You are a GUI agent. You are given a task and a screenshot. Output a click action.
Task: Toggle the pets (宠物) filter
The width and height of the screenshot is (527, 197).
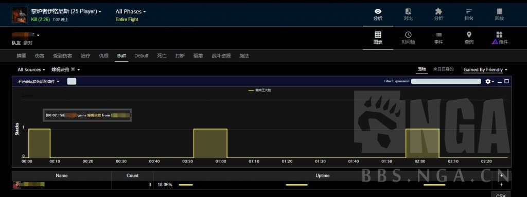pos(422,69)
